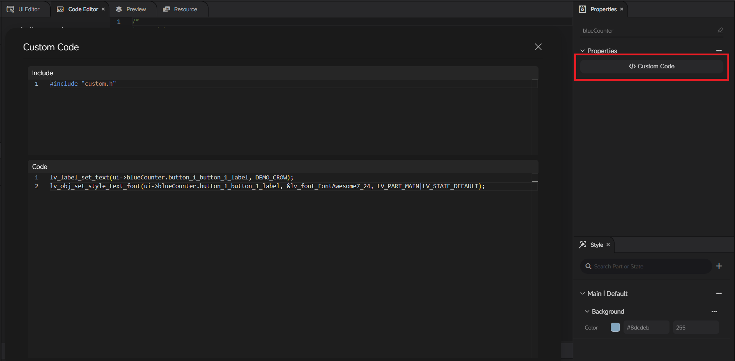Click the Preview layers icon
The image size is (735, 361).
pyautogui.click(x=119, y=9)
